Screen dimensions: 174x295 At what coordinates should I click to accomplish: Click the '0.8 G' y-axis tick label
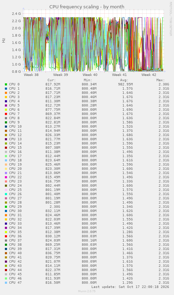coord(16,71)
